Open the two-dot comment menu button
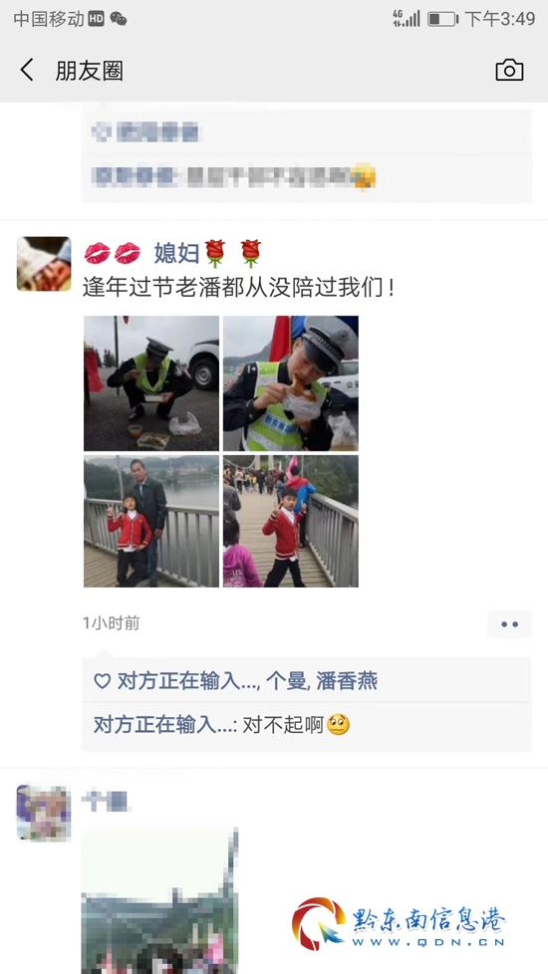This screenshot has height=974, width=548. (x=509, y=624)
